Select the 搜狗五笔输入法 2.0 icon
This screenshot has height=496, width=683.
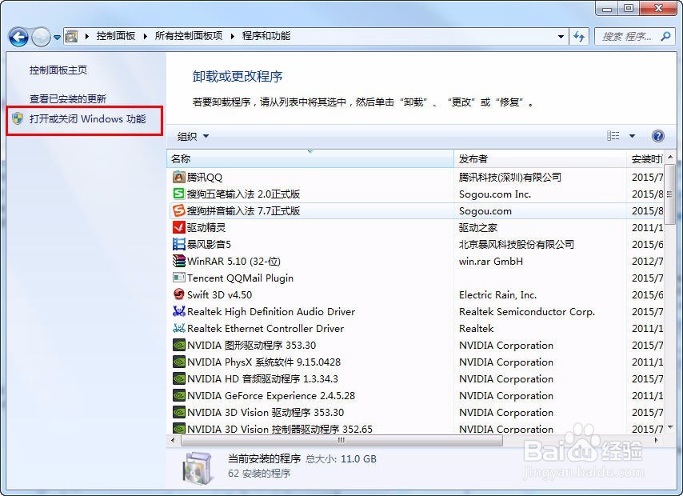(x=179, y=194)
